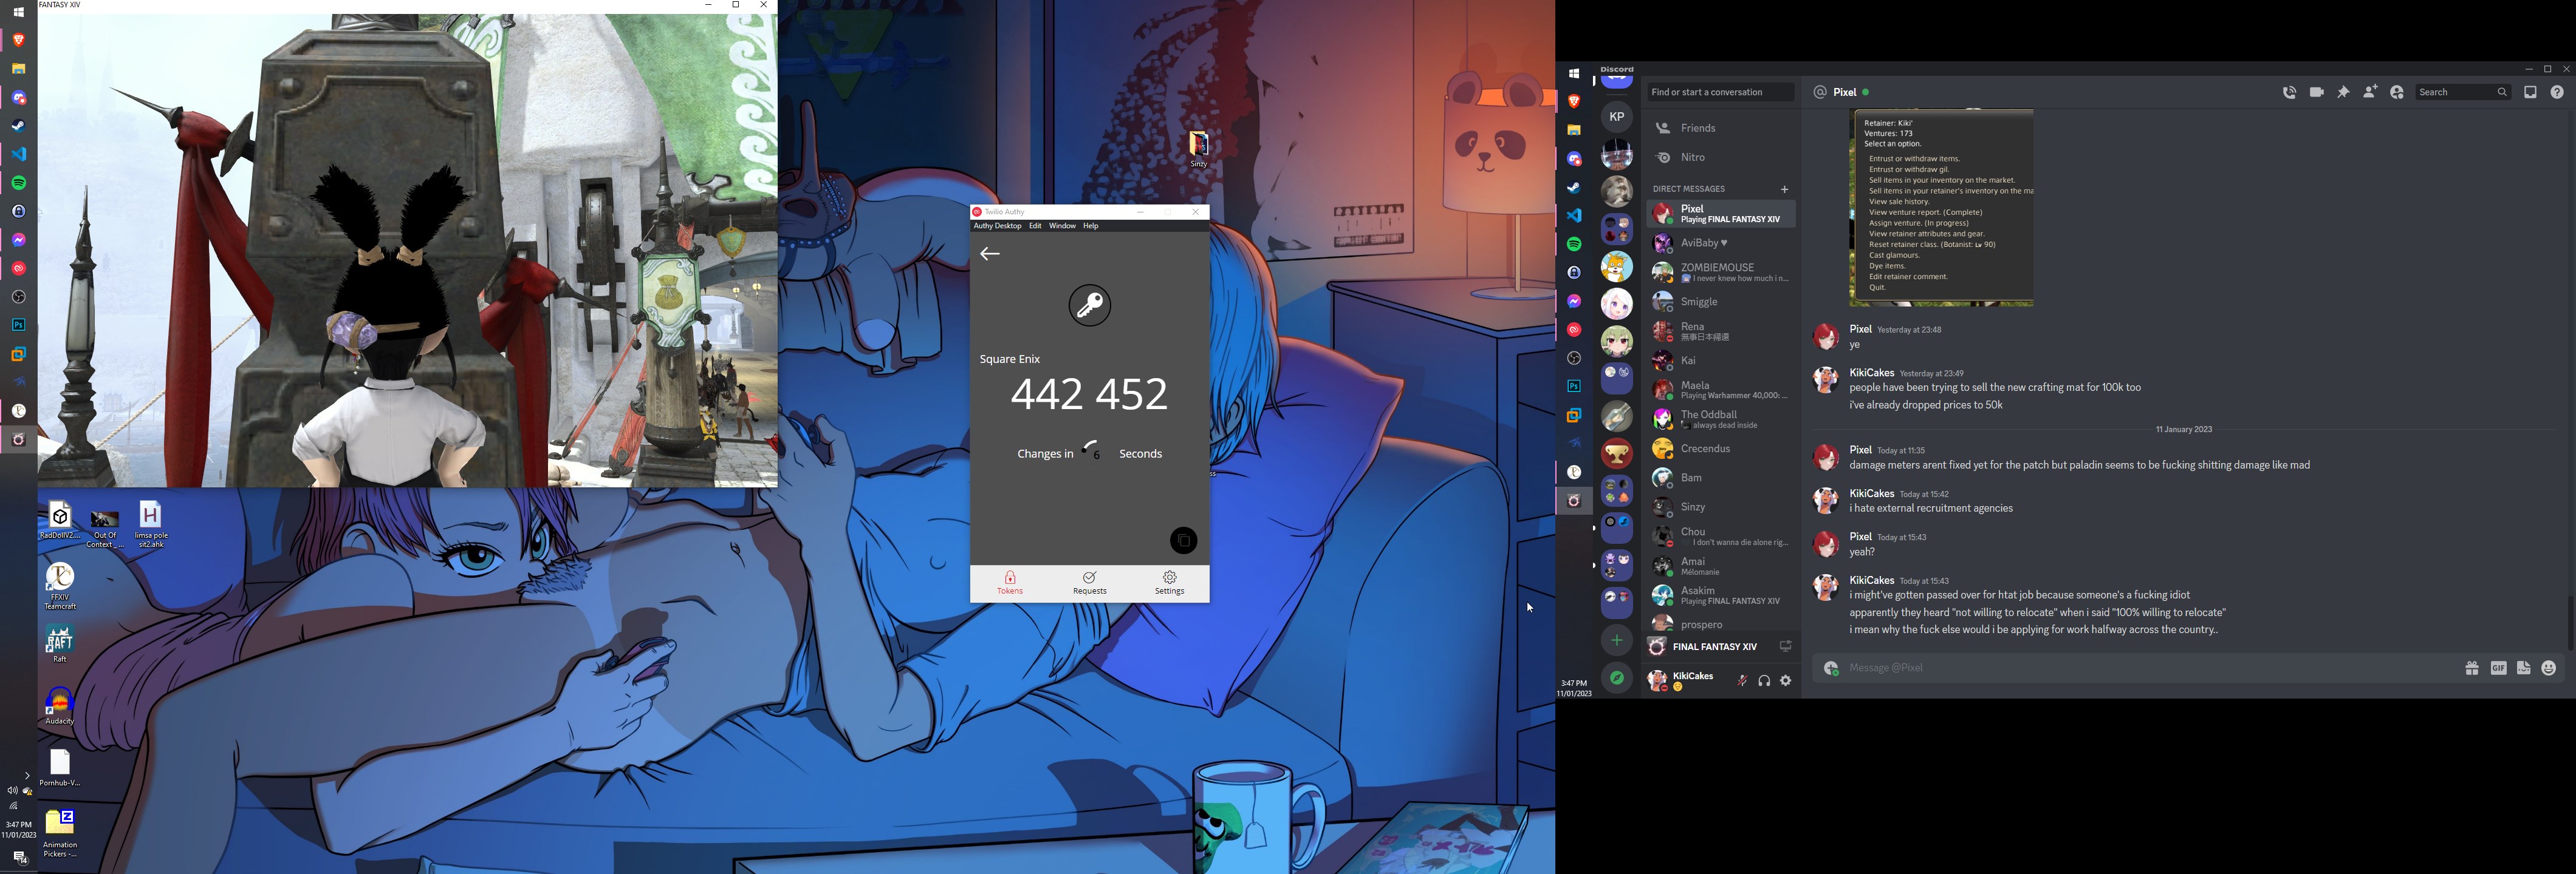Screen dimensions: 2576x874
Task: Open Explore Public Servers compass
Action: point(1616,678)
